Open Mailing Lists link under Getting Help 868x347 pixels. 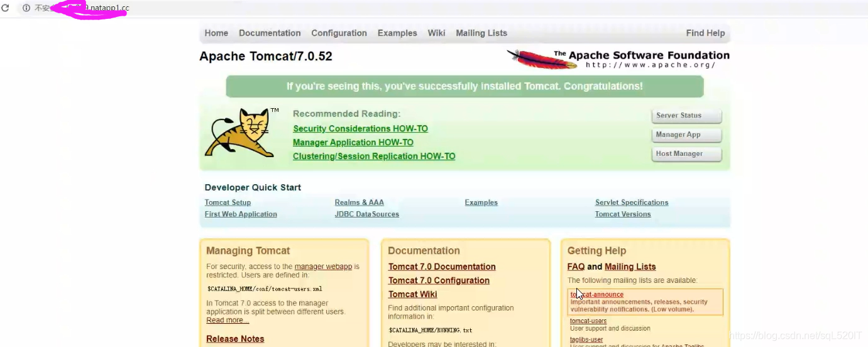coord(630,267)
